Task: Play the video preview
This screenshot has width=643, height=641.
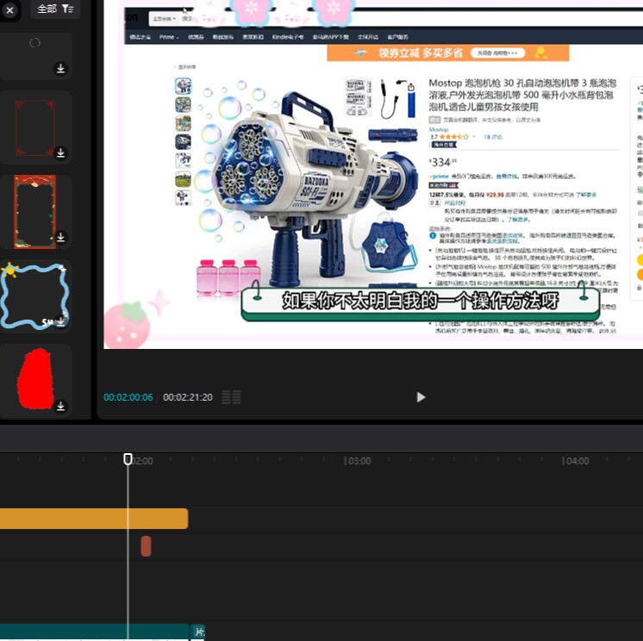Action: 421,397
